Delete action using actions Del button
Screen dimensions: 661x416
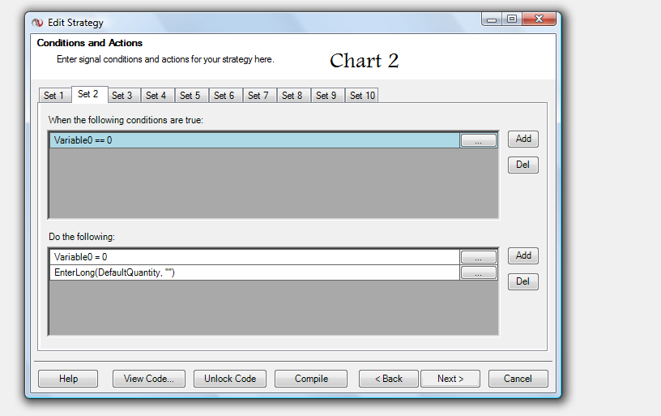523,282
